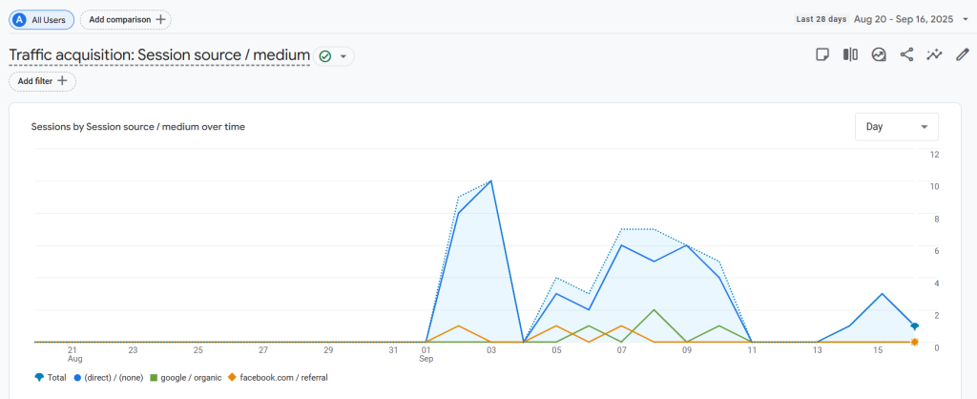Viewport: 977px width, 399px height.
Task: Click the pencil customize report icon
Action: click(x=962, y=55)
